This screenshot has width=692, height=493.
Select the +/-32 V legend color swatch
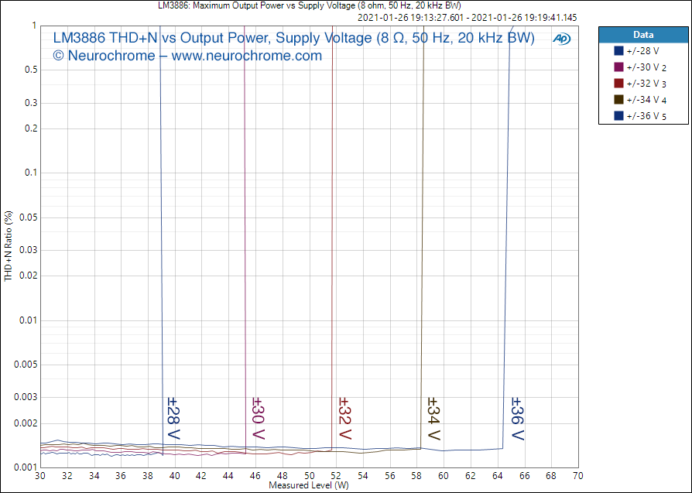click(618, 84)
